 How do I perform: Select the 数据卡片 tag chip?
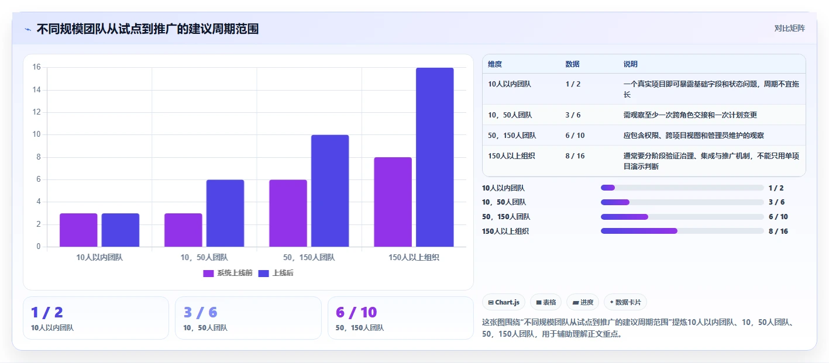click(625, 302)
